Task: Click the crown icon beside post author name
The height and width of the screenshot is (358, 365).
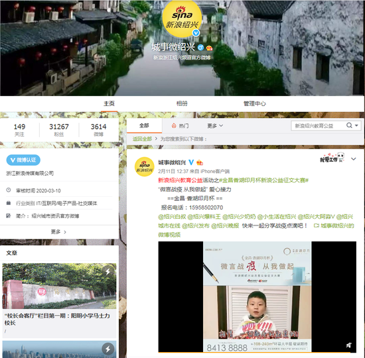Action: (200, 162)
